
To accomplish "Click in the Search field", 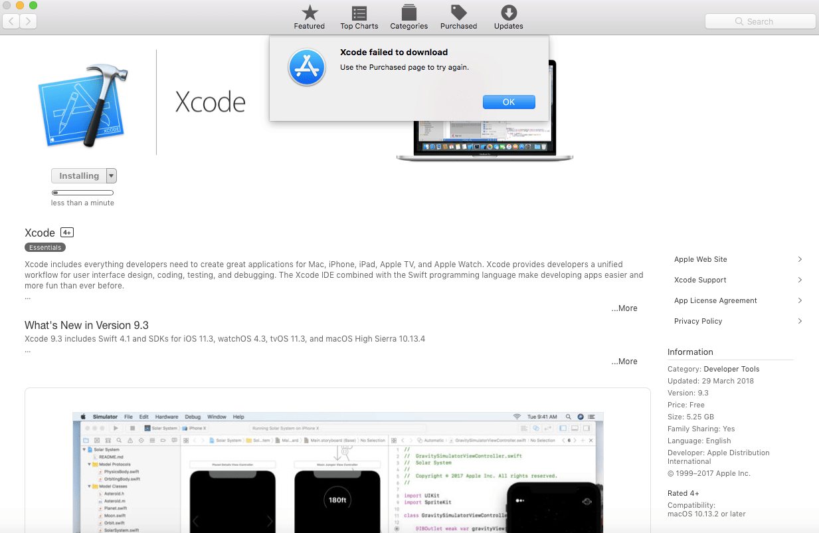I will [760, 21].
